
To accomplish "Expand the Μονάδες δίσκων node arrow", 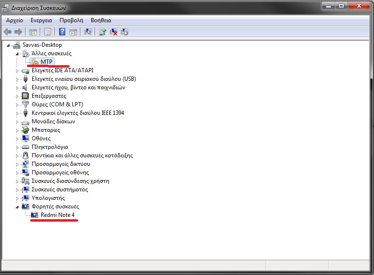I will click(17, 122).
